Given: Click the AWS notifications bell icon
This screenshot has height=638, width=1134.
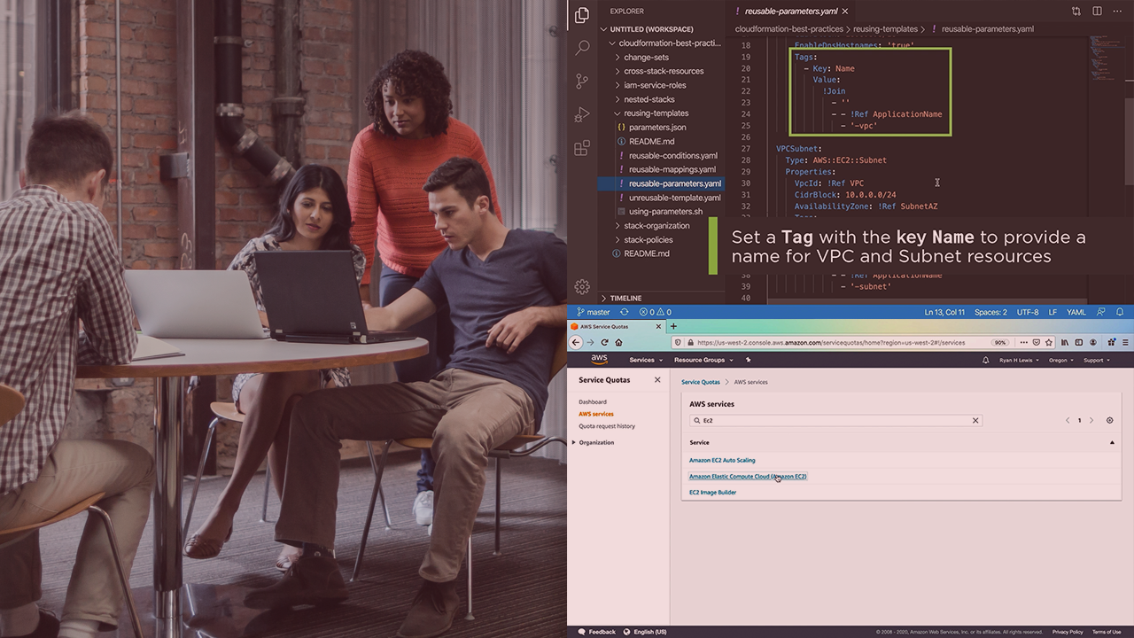Looking at the screenshot, I should pos(985,361).
